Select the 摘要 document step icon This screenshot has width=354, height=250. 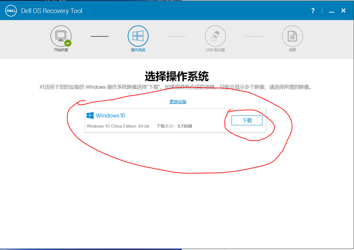coord(292,36)
